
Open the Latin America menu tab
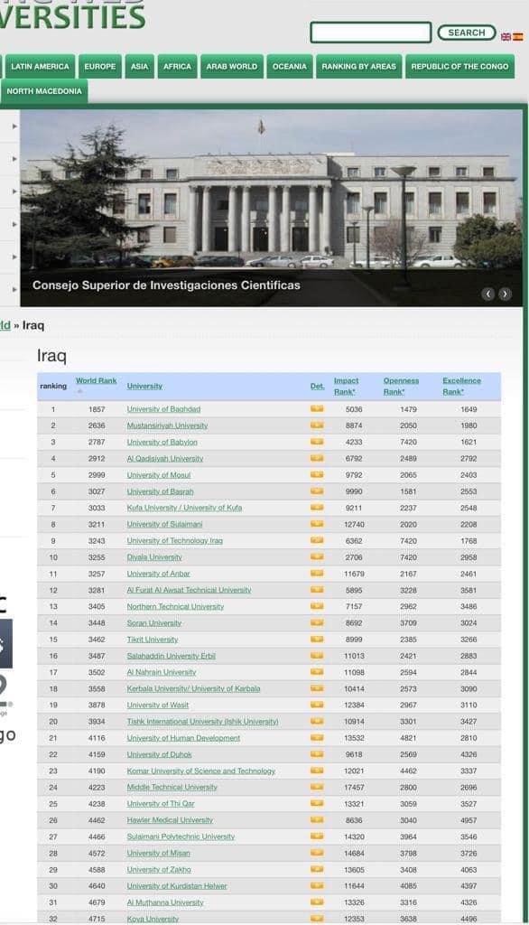(x=40, y=67)
